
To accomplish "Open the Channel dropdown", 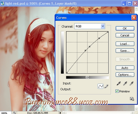I will 103,26.
